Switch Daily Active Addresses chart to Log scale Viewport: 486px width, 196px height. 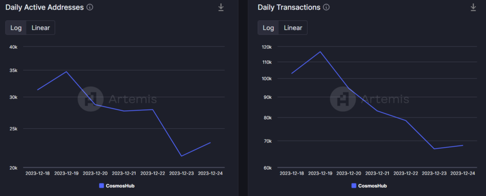(16, 27)
